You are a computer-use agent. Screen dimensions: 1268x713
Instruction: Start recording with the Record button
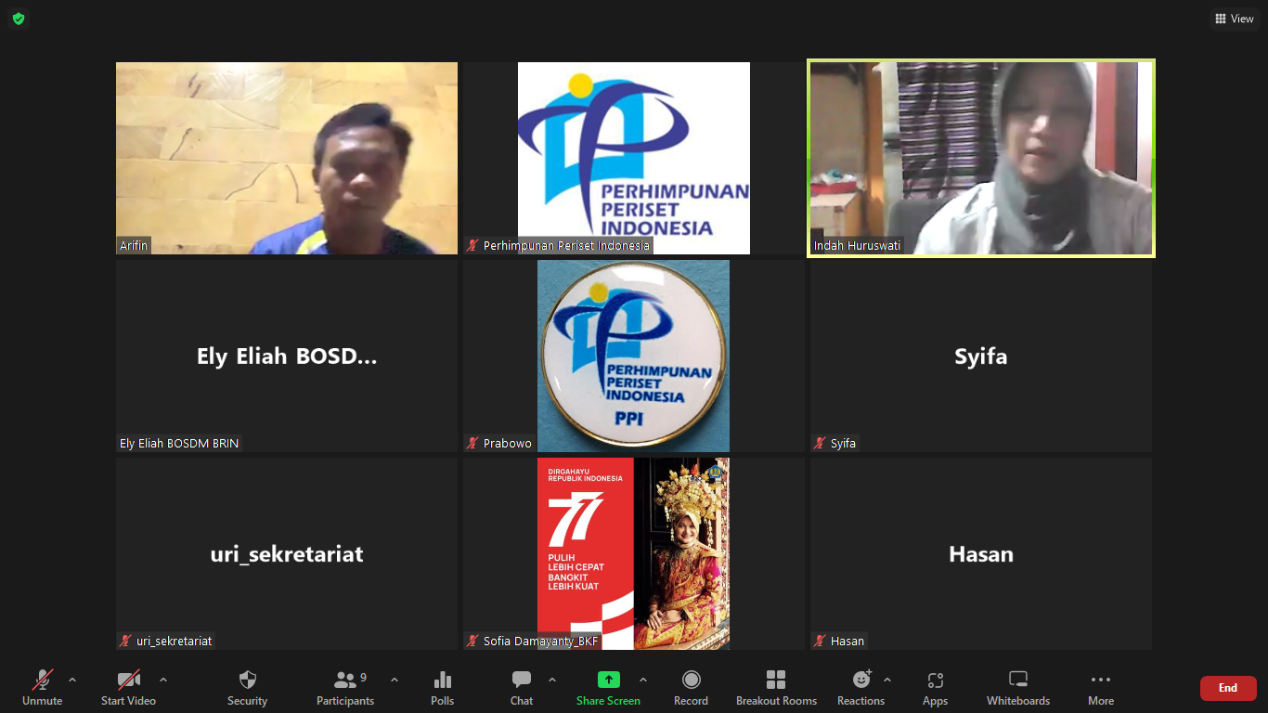pos(691,688)
